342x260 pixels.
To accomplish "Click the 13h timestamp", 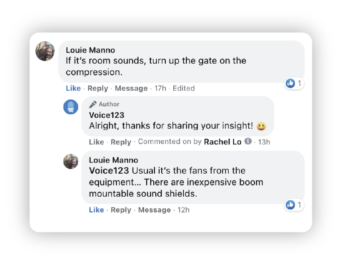I will tap(264, 142).
